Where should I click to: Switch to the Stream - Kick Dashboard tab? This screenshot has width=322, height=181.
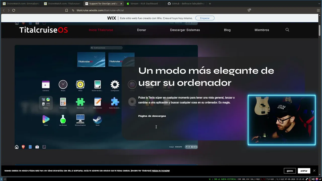tap(144, 4)
